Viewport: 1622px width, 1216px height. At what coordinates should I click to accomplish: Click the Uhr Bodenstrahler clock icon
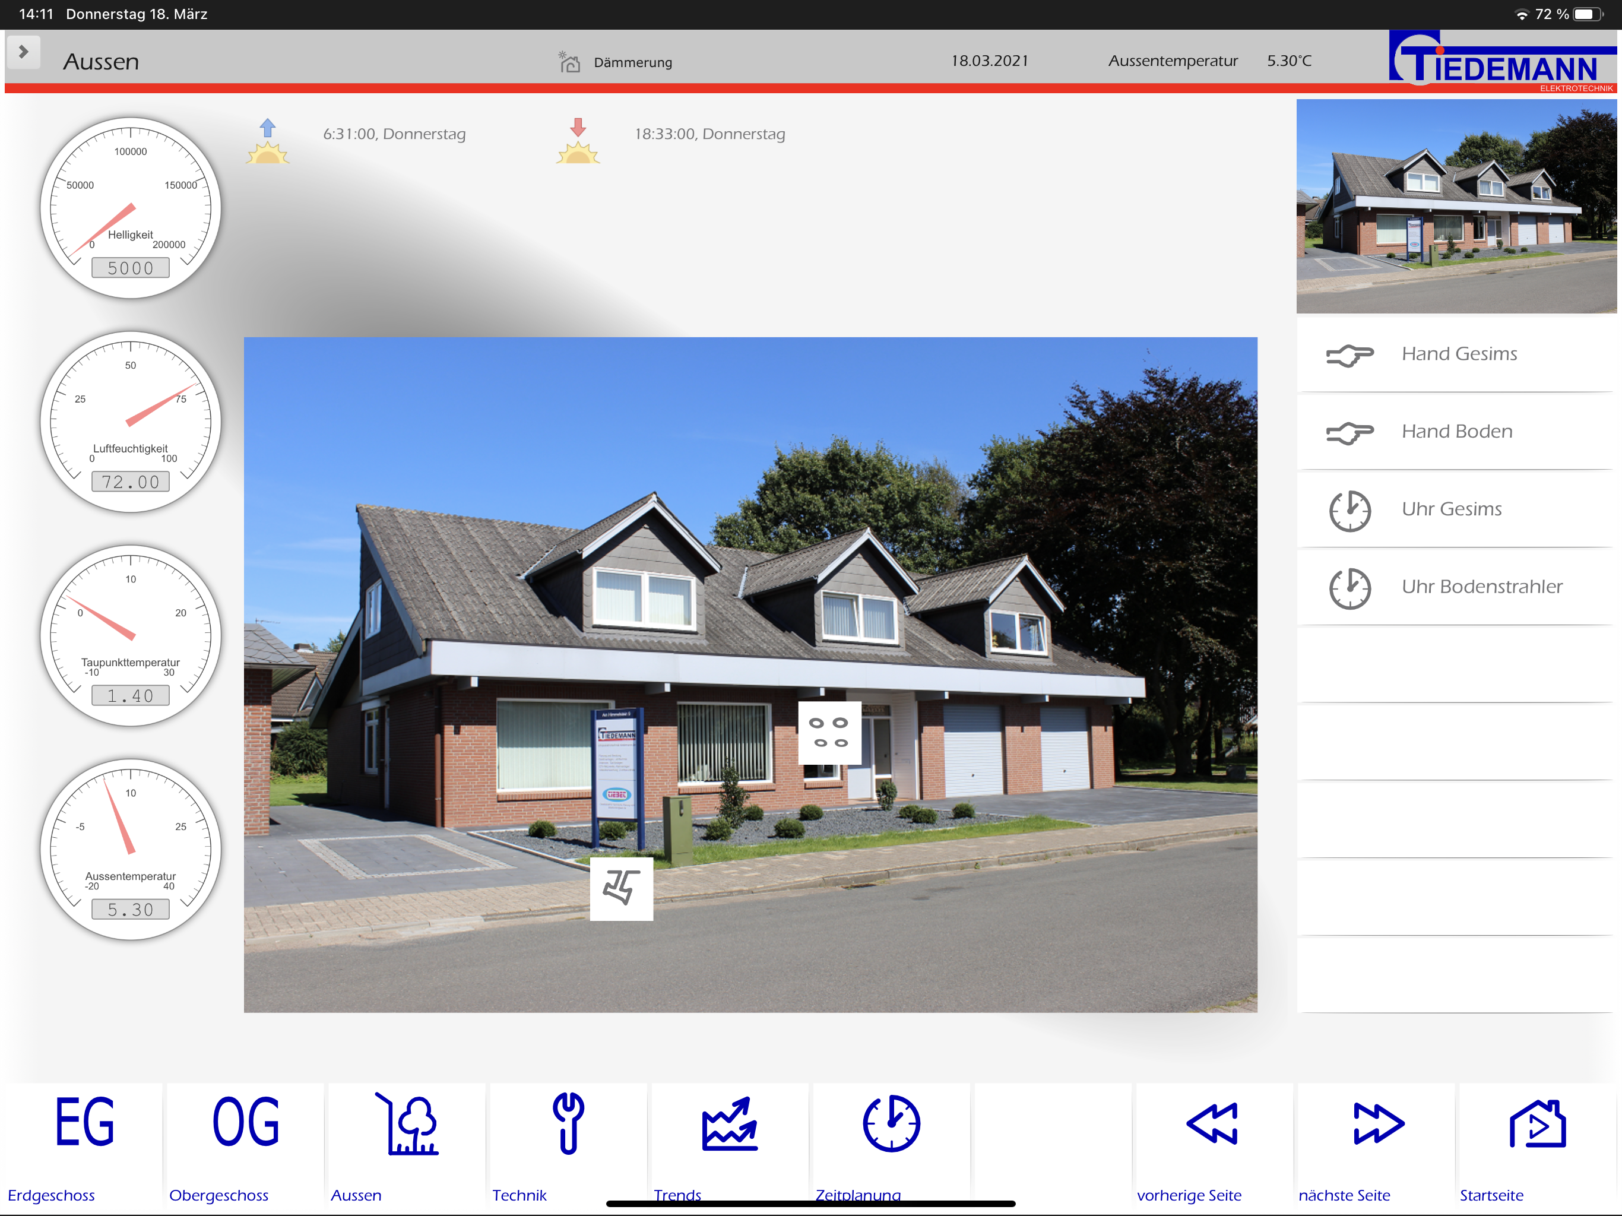point(1350,588)
